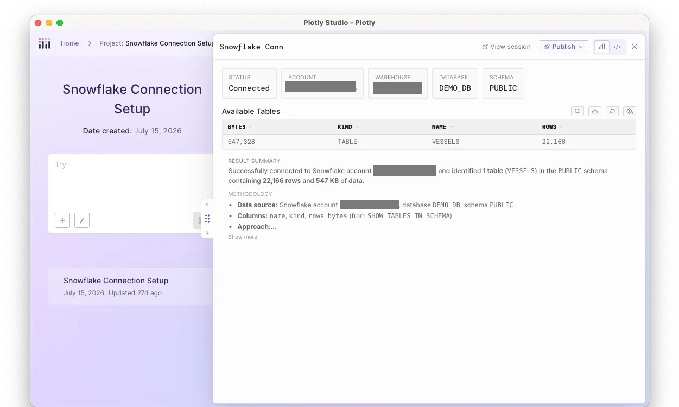This screenshot has width=679, height=407.
Task: Click the right chevron on the panel divider
Action: [x=207, y=233]
